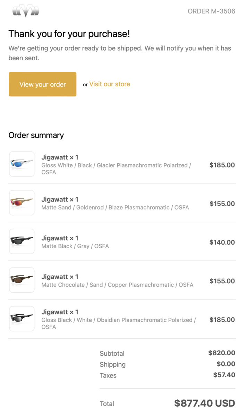This screenshot has height=416, width=247.
Task: Click the $140.00 item price
Action: pyautogui.click(x=222, y=242)
